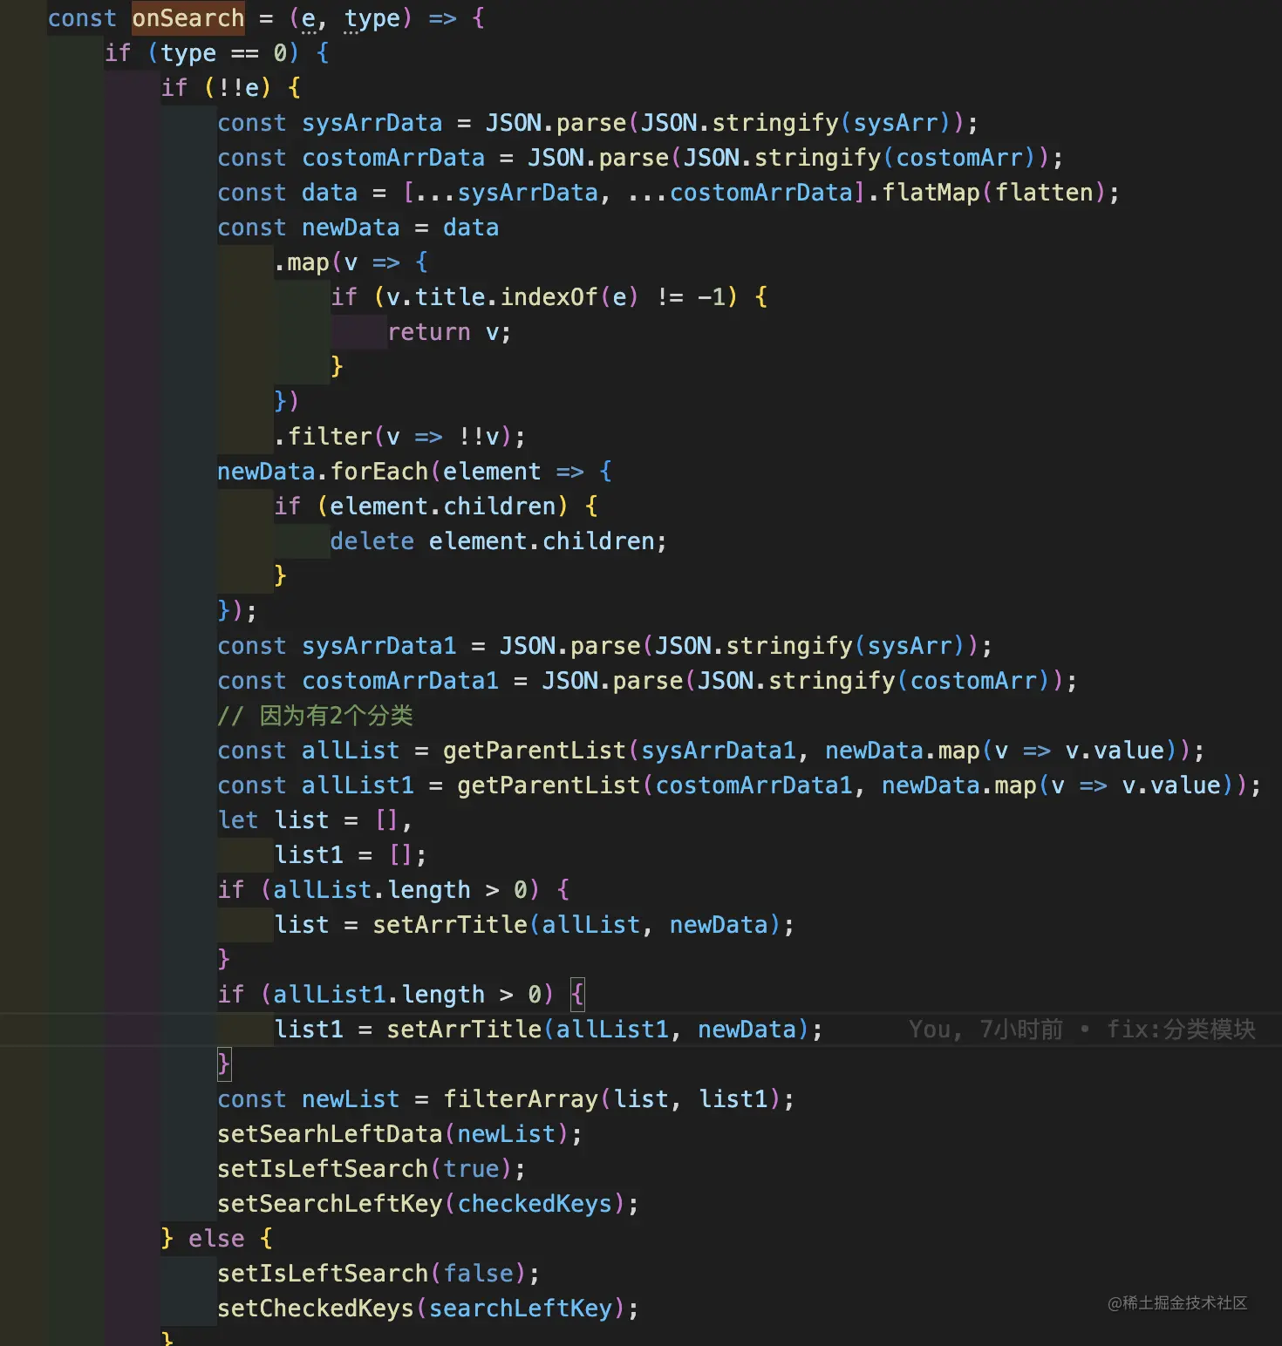Image resolution: width=1282 pixels, height=1346 pixels.
Task: Click 'allList' in the getParentList(sysArrData1) line
Action: tap(351, 751)
